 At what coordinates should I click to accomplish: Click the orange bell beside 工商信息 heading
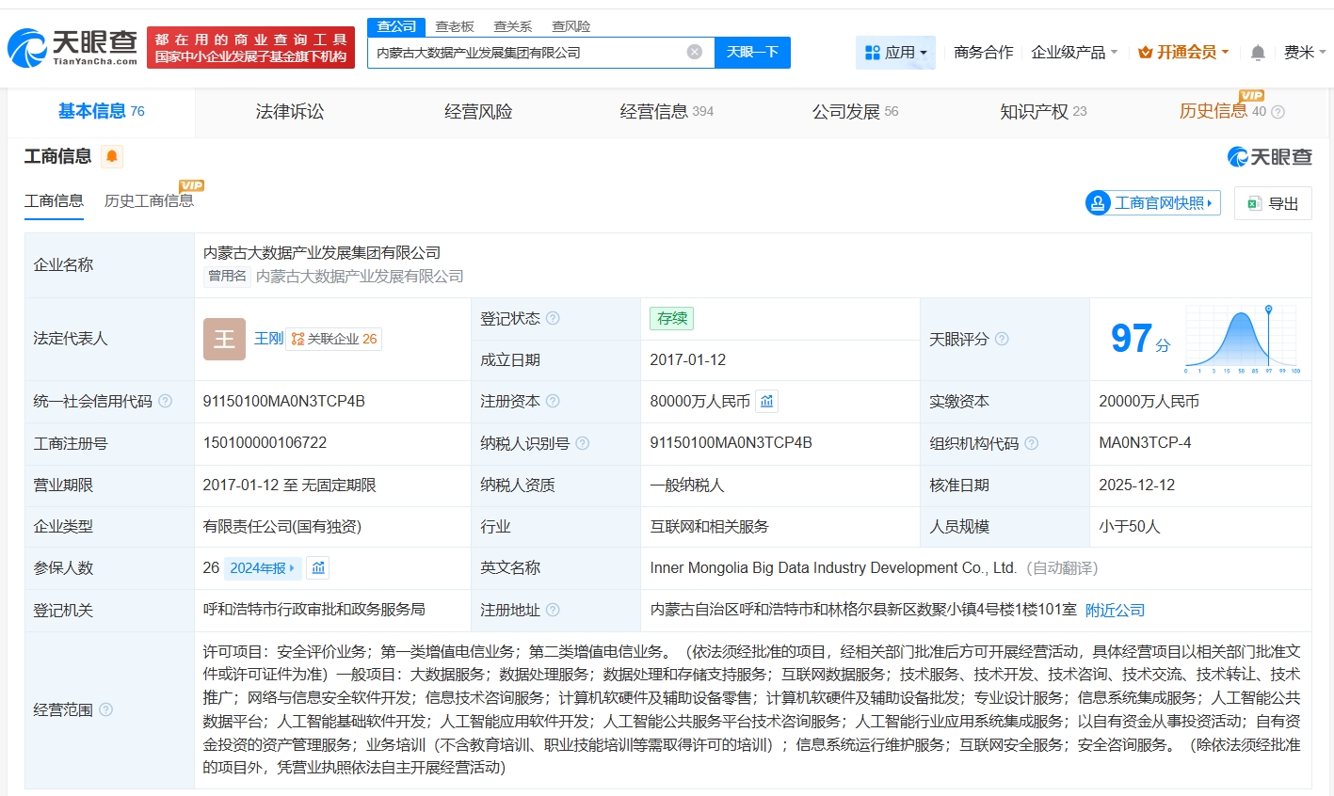point(112,156)
